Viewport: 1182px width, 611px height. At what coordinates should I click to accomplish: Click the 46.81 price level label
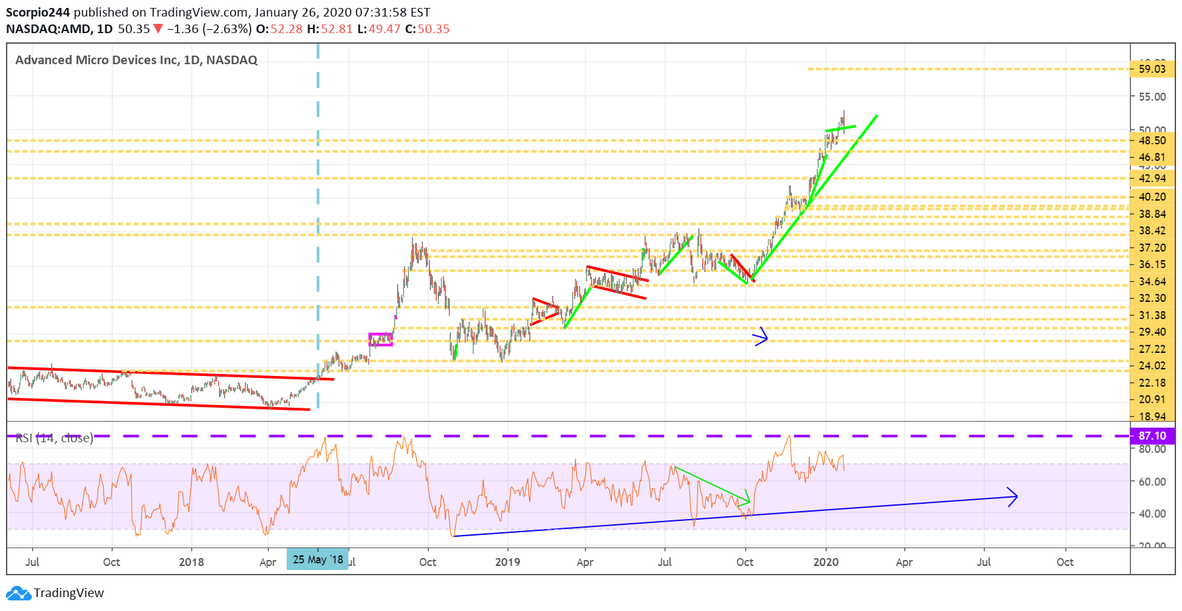(x=1152, y=158)
